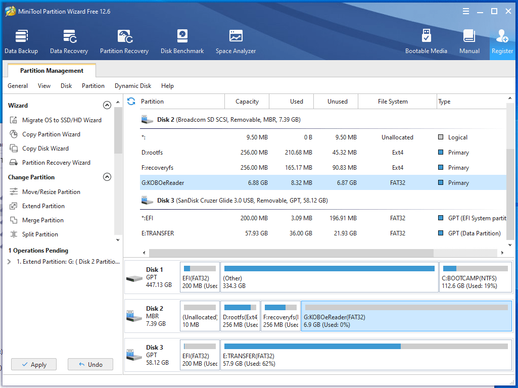Open the Dynamic Disk menu
Screen dimensions: 518x388
133,86
